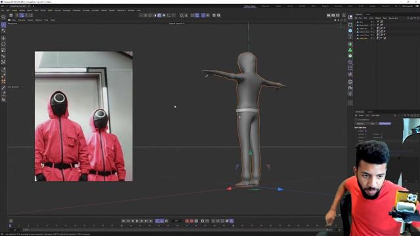
Task: Add a Cube primitive from the object palette
Action: (x=350, y=25)
